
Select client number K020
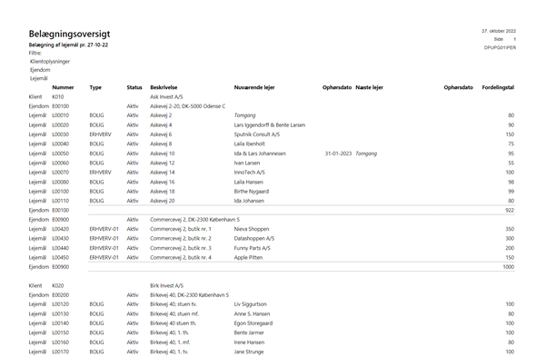pyautogui.click(x=58, y=285)
